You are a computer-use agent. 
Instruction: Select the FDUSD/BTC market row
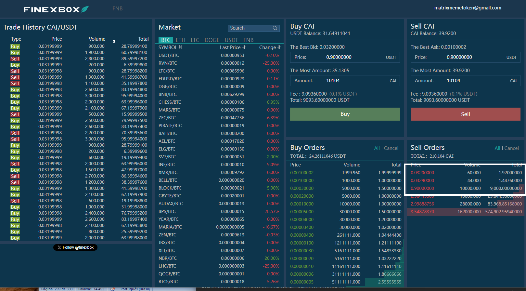click(219, 79)
